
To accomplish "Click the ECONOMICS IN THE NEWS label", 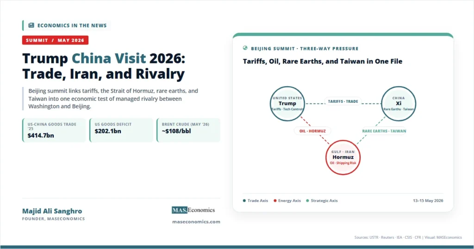I will coord(72,25).
